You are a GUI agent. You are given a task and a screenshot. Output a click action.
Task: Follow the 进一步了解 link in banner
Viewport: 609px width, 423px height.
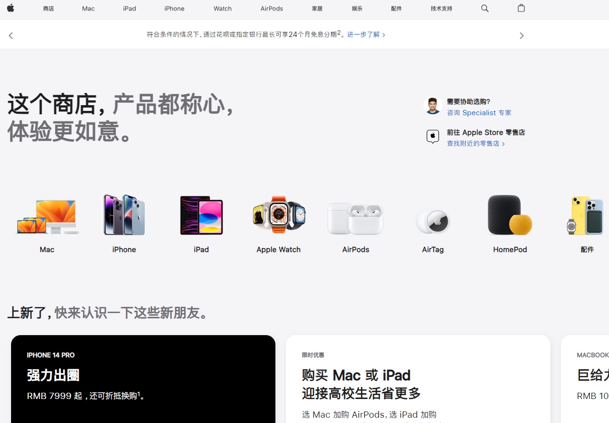(x=366, y=35)
